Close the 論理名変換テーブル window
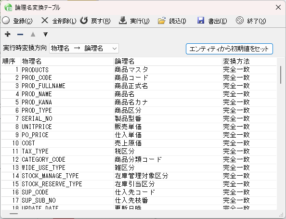Screen dimensions: 286x219 [x=278, y=7]
